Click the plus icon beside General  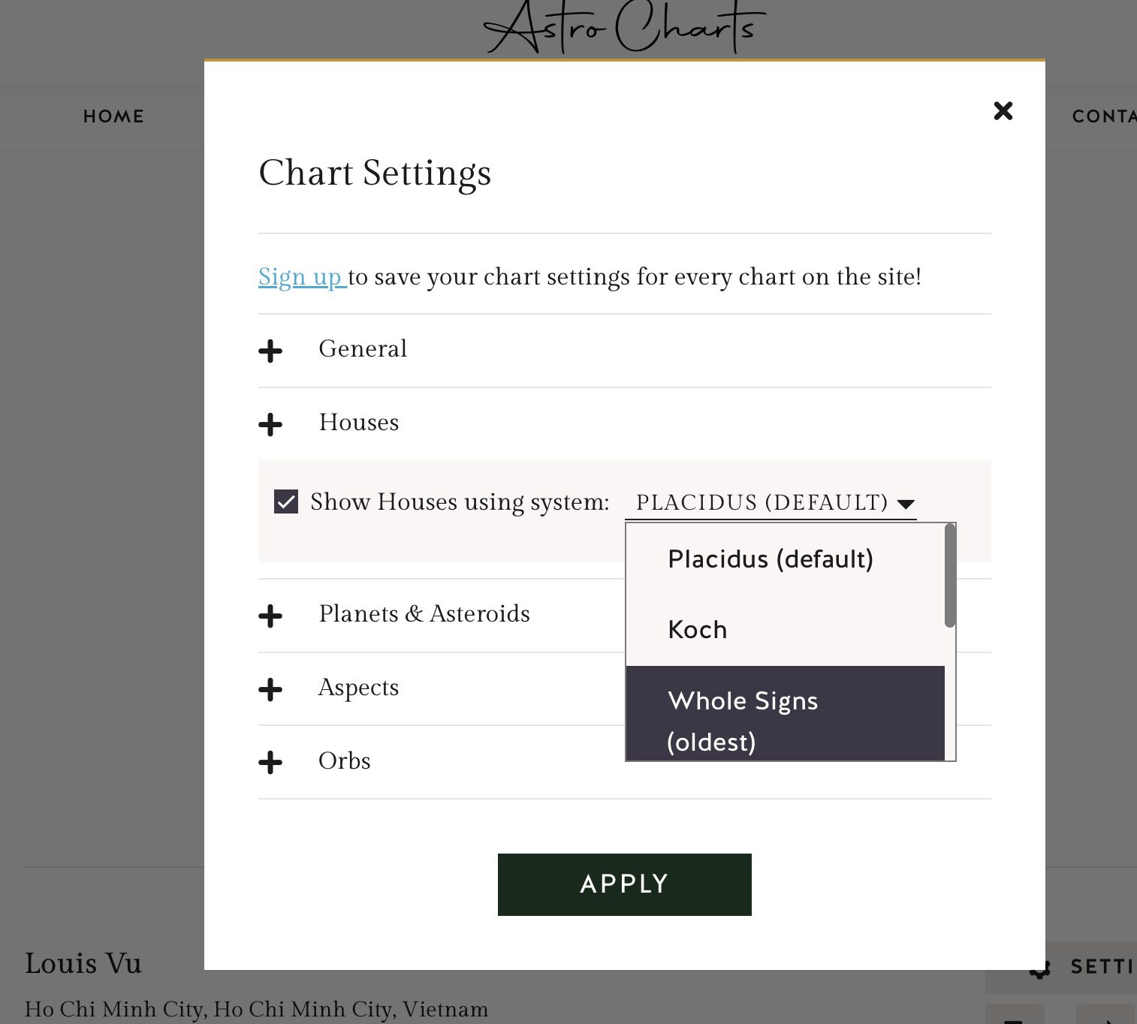click(270, 351)
